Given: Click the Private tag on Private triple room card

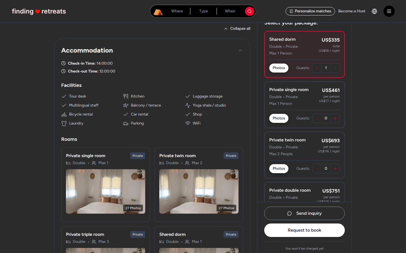Looking at the screenshot, I should click(x=138, y=234).
